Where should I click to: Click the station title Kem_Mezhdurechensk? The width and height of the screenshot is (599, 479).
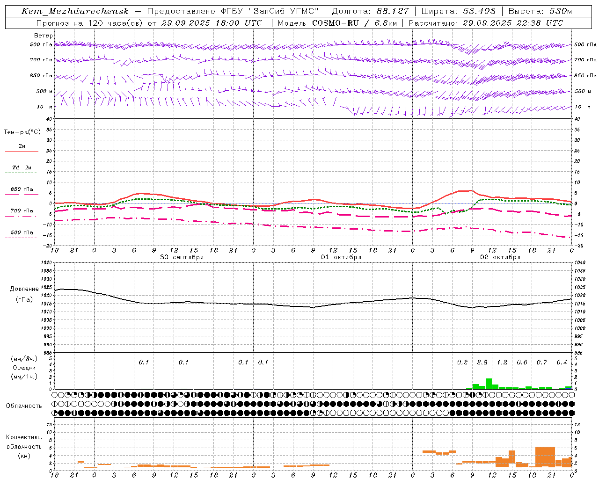[75, 11]
